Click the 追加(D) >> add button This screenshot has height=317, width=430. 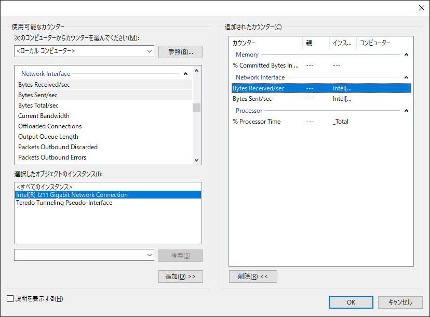point(180,276)
